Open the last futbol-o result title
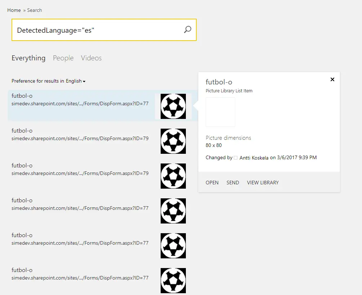The width and height of the screenshot is (362, 295). click(22, 270)
